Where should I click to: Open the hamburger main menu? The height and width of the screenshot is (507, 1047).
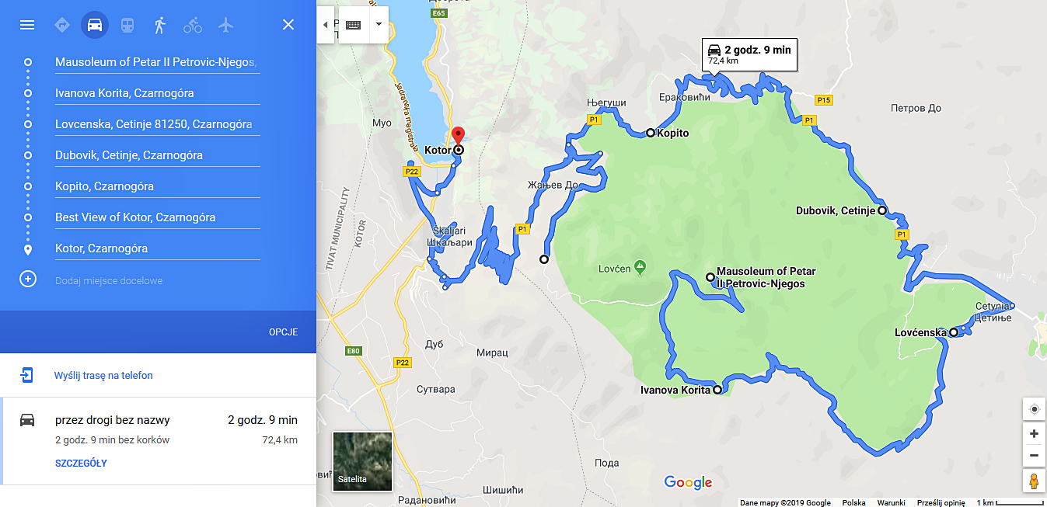(x=27, y=25)
